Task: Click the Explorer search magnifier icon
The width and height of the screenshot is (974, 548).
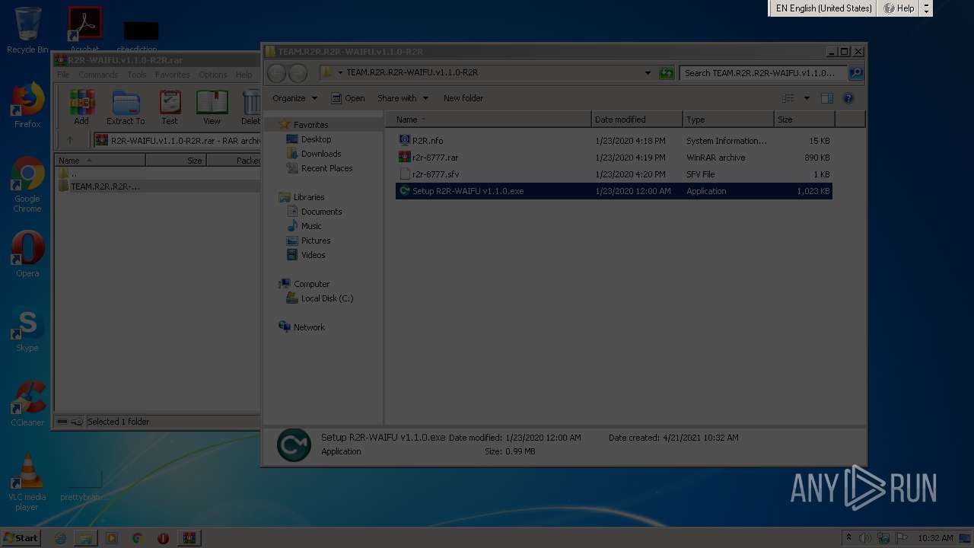Action: [856, 73]
